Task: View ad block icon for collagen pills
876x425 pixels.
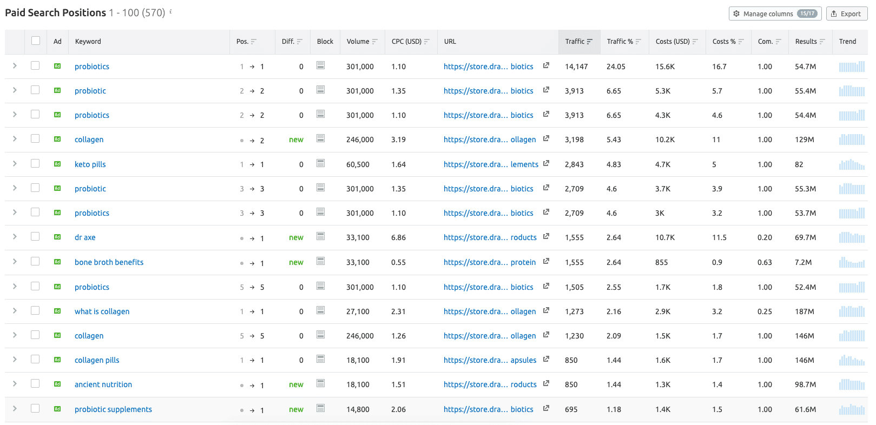Action: (320, 359)
